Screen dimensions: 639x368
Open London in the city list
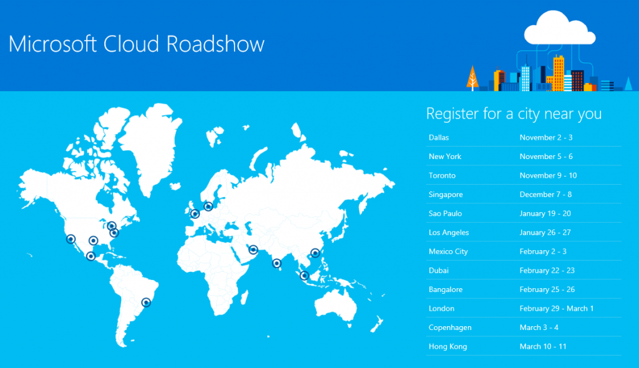tap(441, 309)
